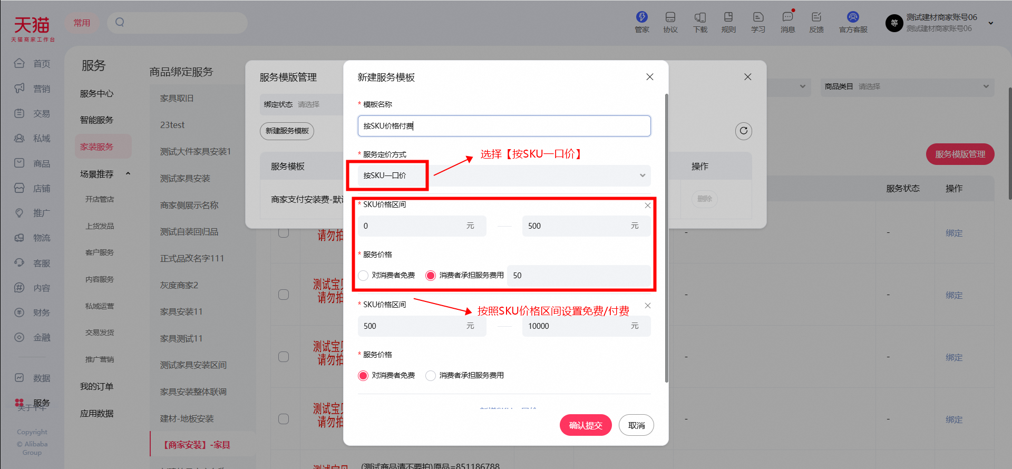Click the search magnifier icon
The height and width of the screenshot is (469, 1012).
[x=120, y=22]
